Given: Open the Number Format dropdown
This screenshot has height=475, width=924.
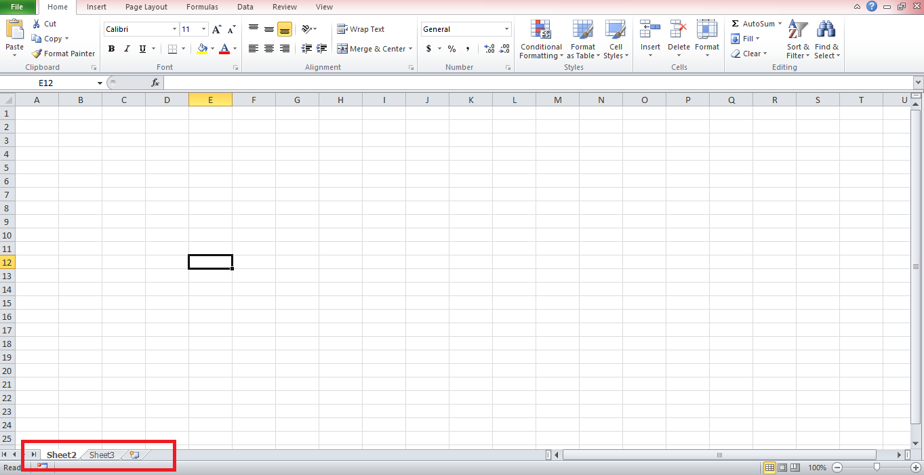Looking at the screenshot, I should click(465, 28).
